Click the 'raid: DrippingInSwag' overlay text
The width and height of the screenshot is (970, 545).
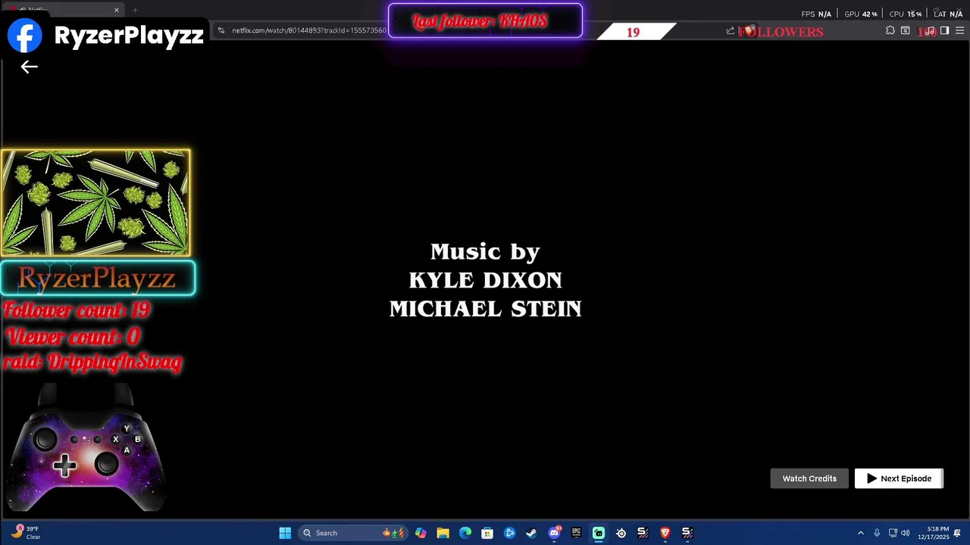(x=92, y=362)
